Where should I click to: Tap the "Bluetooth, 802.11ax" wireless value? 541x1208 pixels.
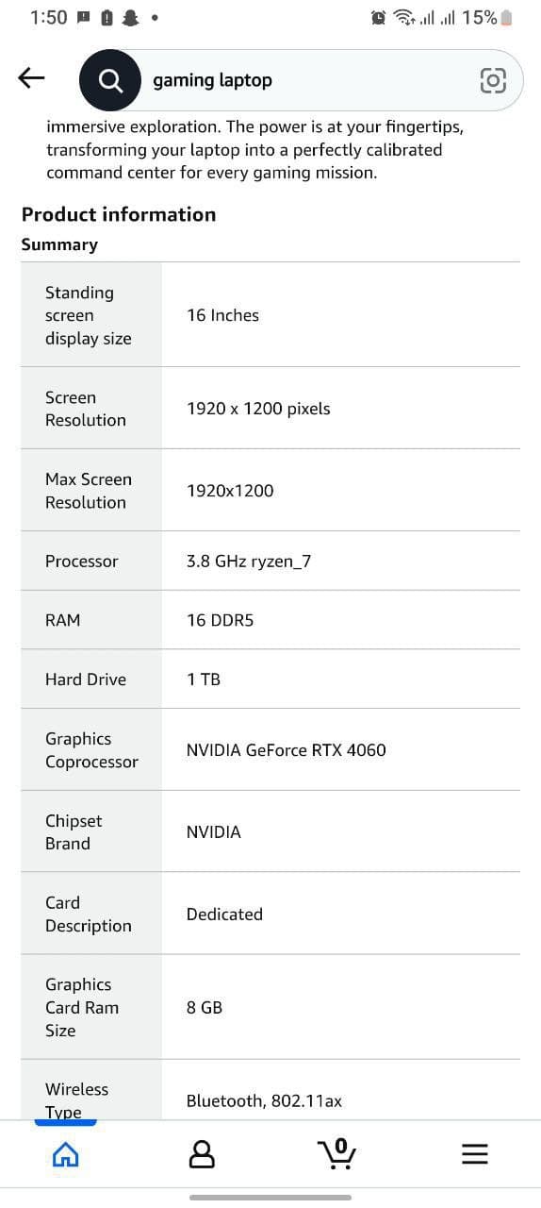(x=264, y=1100)
